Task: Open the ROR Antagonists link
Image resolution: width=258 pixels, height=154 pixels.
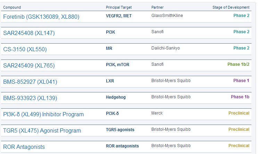Action: tap(24, 147)
